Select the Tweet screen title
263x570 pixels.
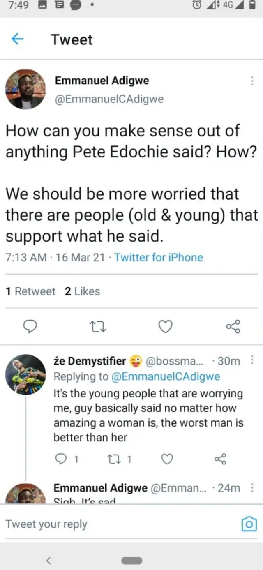coord(71,39)
